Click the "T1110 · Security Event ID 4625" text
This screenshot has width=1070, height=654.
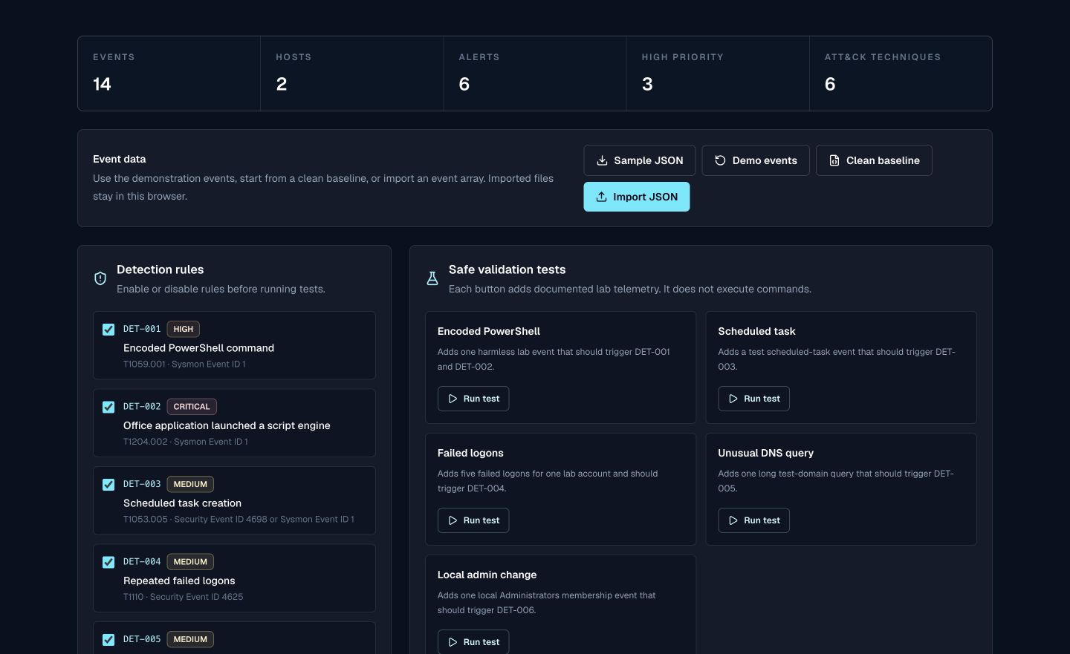183,597
